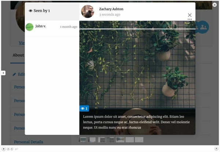
Task: Click the Personal Details section link
Action: pyautogui.click(x=28, y=142)
